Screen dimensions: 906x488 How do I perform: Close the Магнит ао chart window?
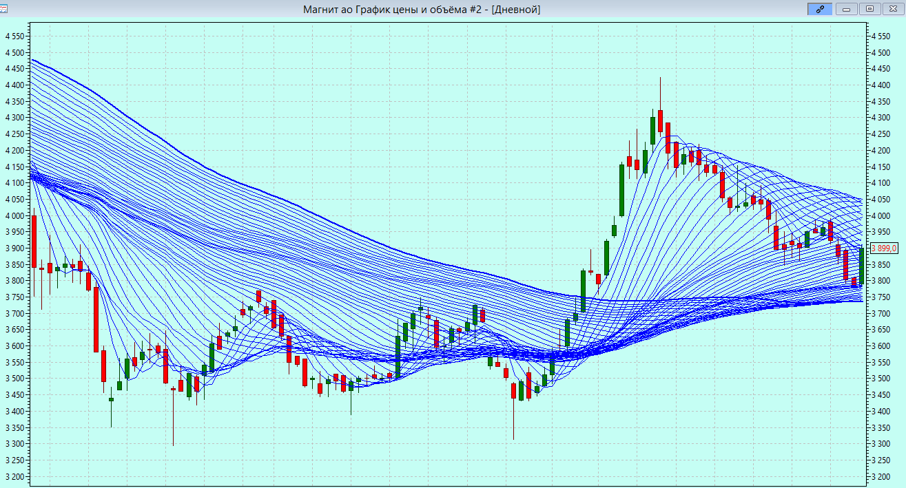pos(892,9)
